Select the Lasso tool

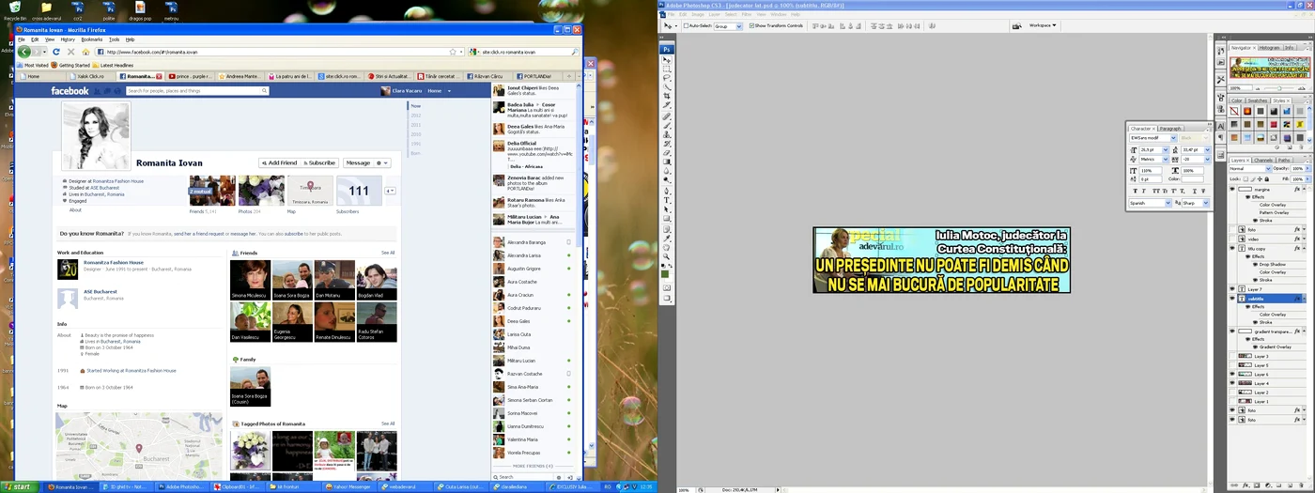[667, 77]
